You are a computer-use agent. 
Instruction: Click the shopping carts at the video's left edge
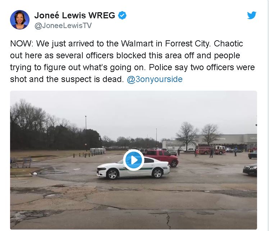[x=21, y=162]
